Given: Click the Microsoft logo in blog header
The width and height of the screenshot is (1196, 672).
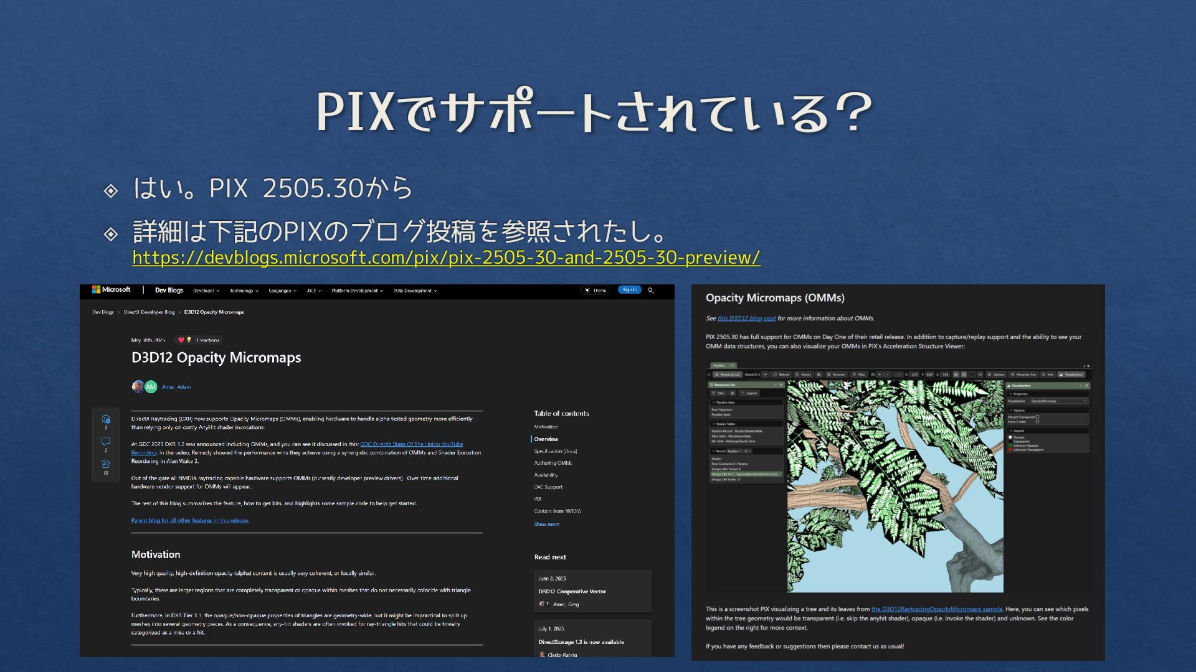Looking at the screenshot, I should 111,290.
